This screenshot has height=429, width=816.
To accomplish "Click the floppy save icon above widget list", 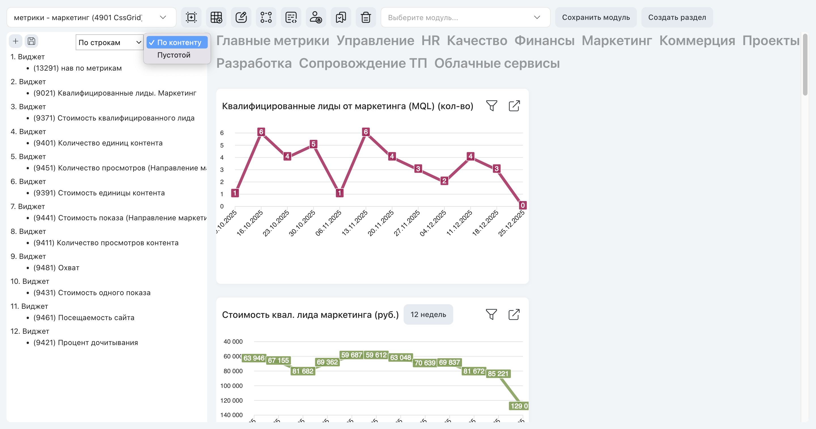I will tap(31, 41).
